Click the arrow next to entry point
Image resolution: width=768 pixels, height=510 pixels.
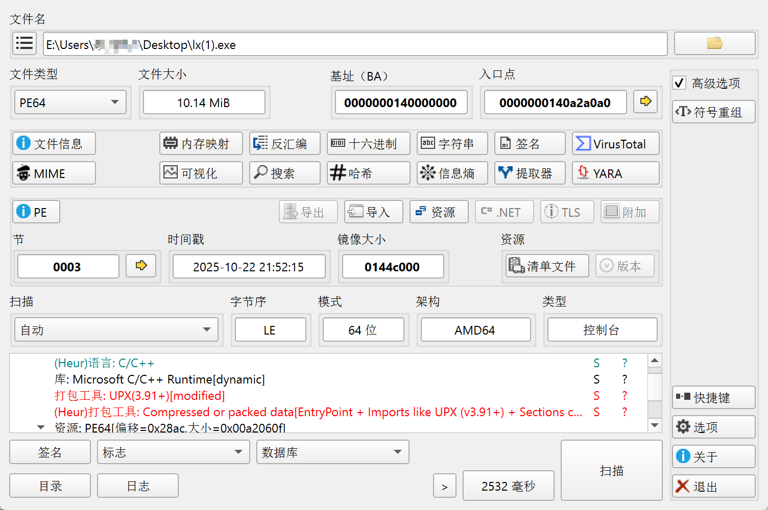coord(645,101)
